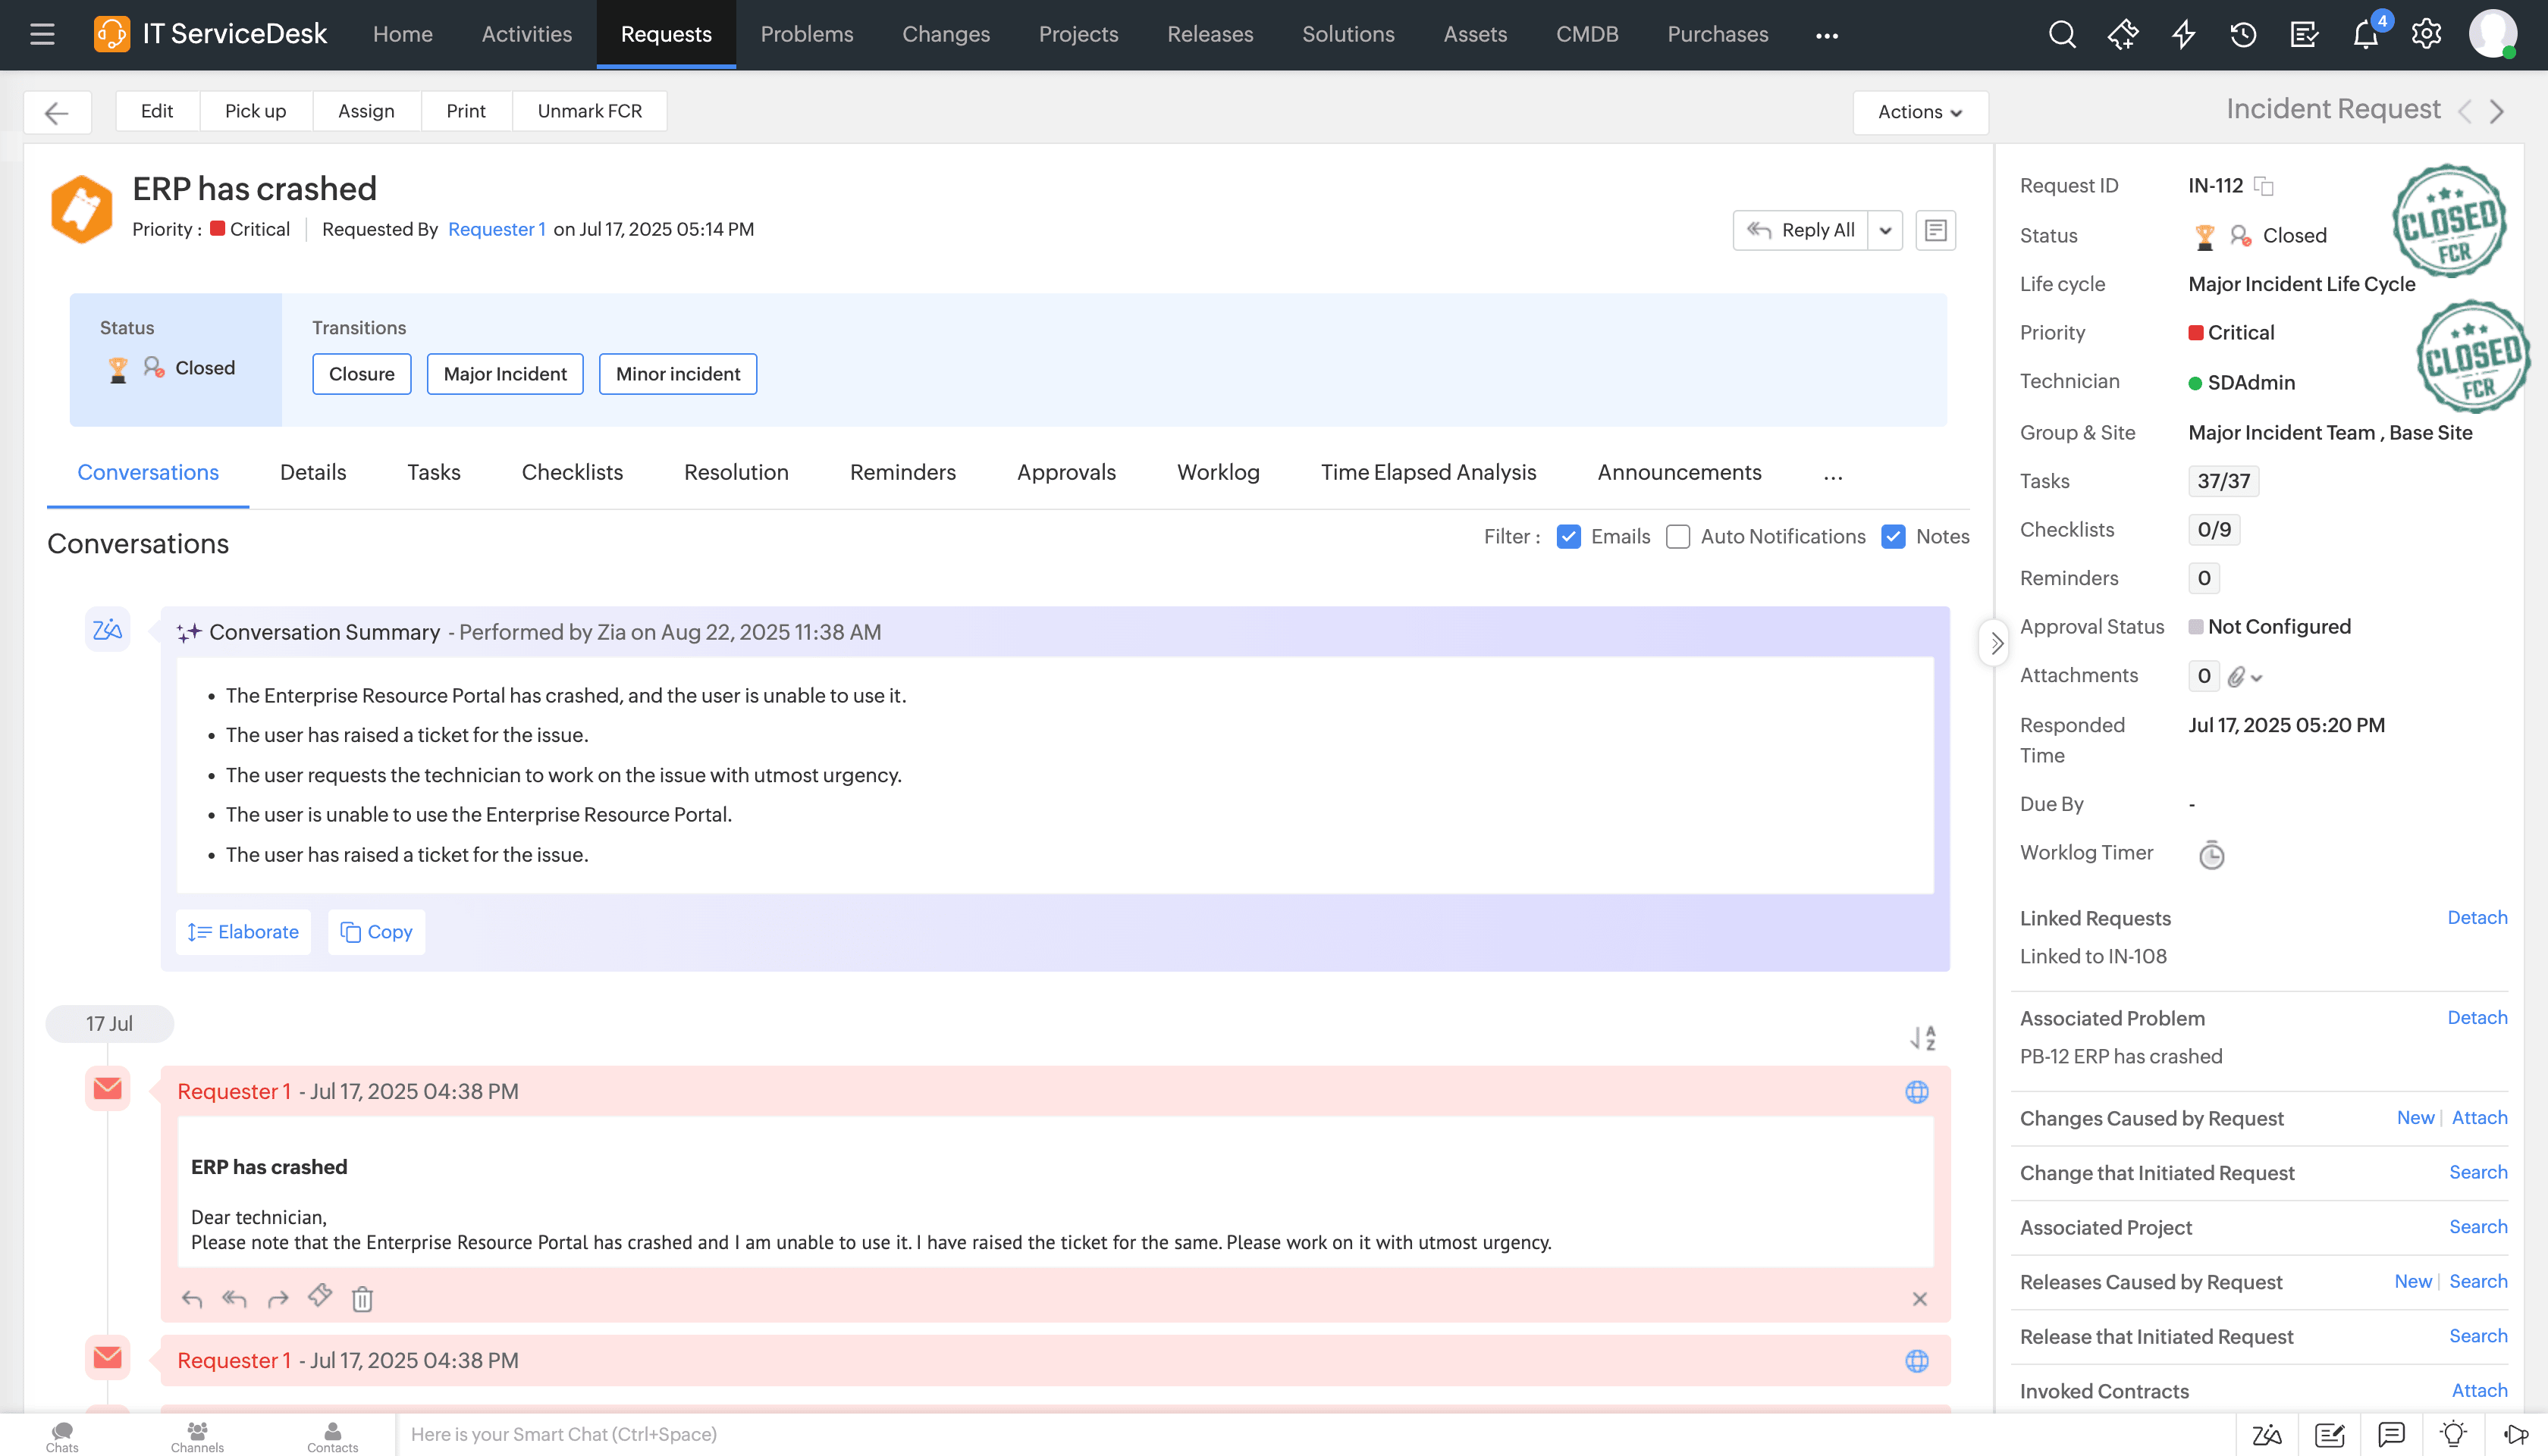Open the Actions dropdown menu
This screenshot has height=1456, width=2548.
(x=1919, y=111)
